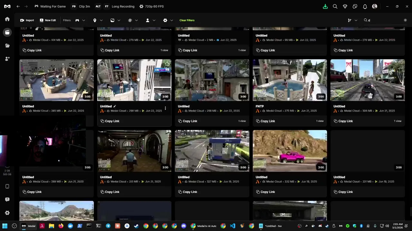Open the 308 MB street driving clip thumbnail
The image size is (412, 231).
click(368, 80)
